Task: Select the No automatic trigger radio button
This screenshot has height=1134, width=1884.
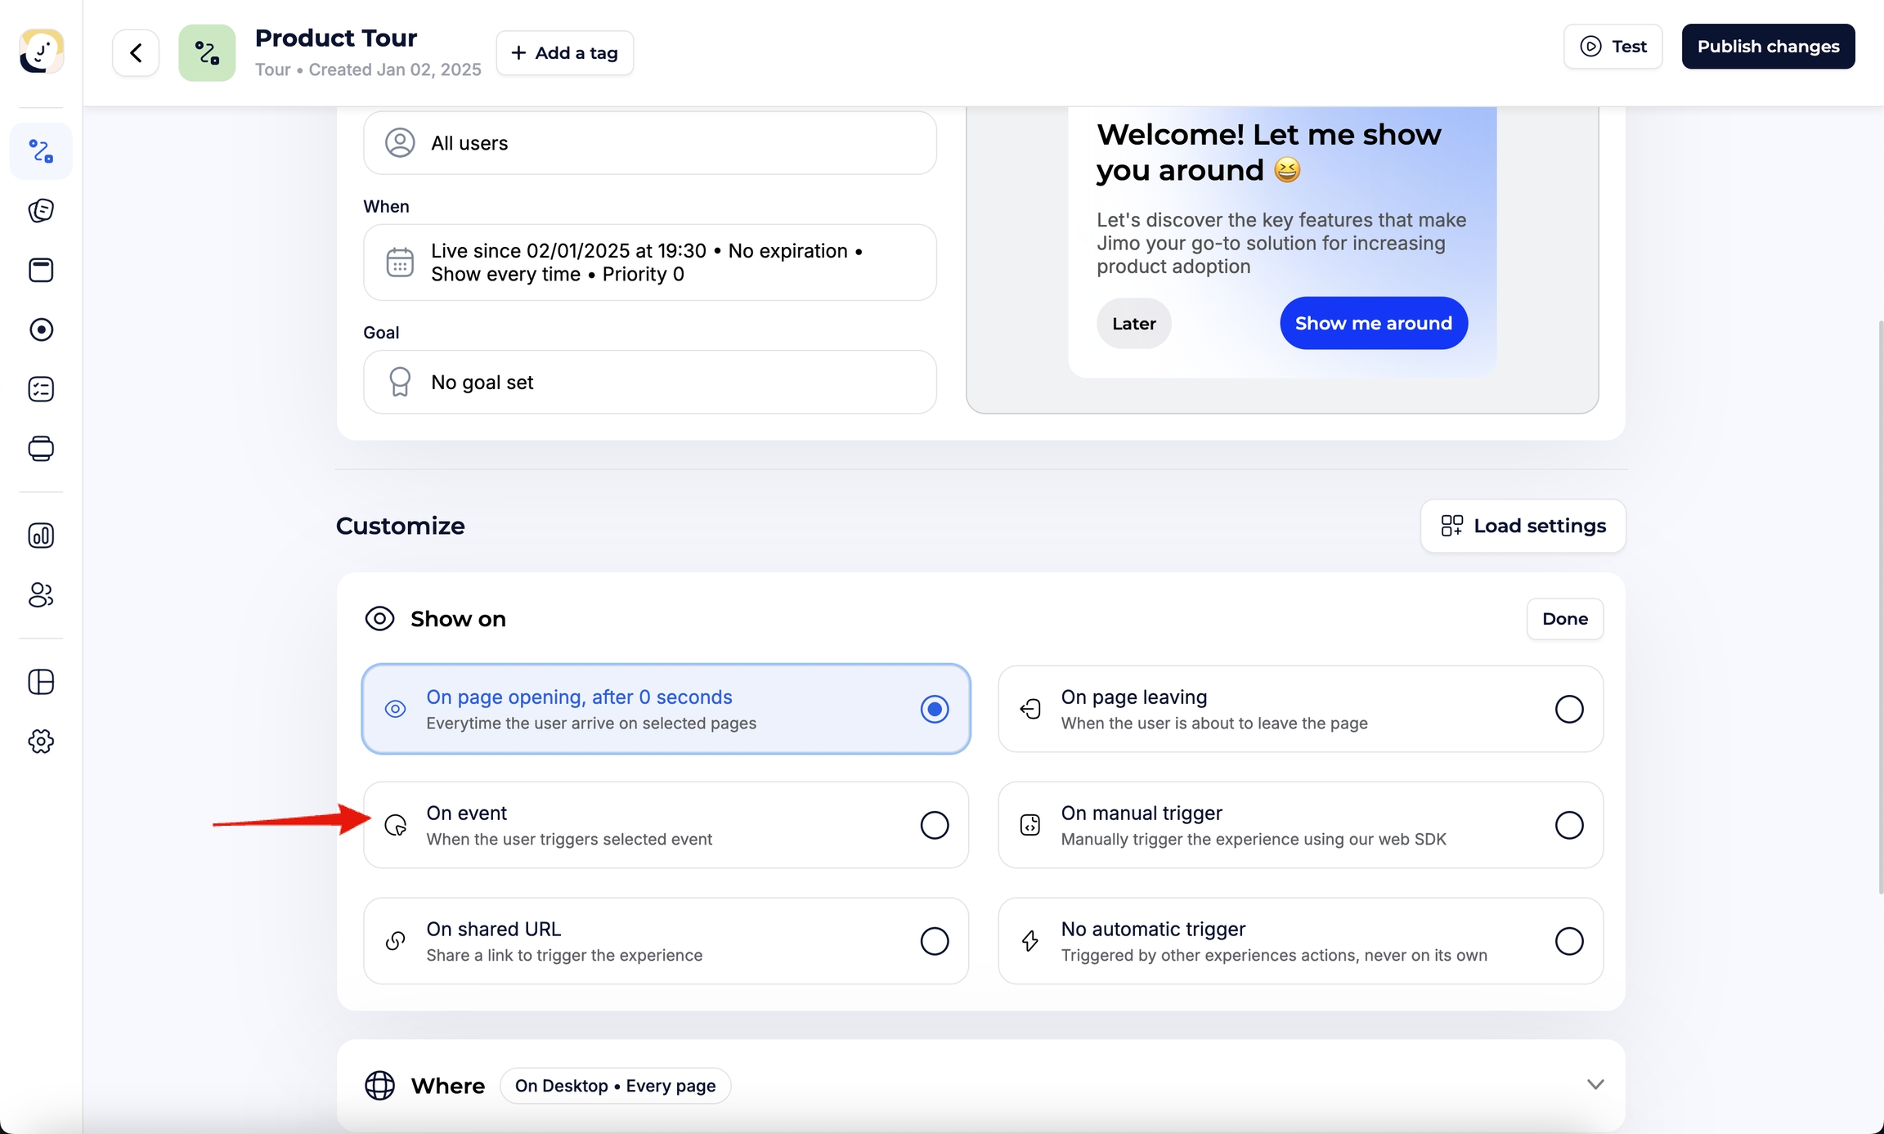Action: [x=1568, y=941]
